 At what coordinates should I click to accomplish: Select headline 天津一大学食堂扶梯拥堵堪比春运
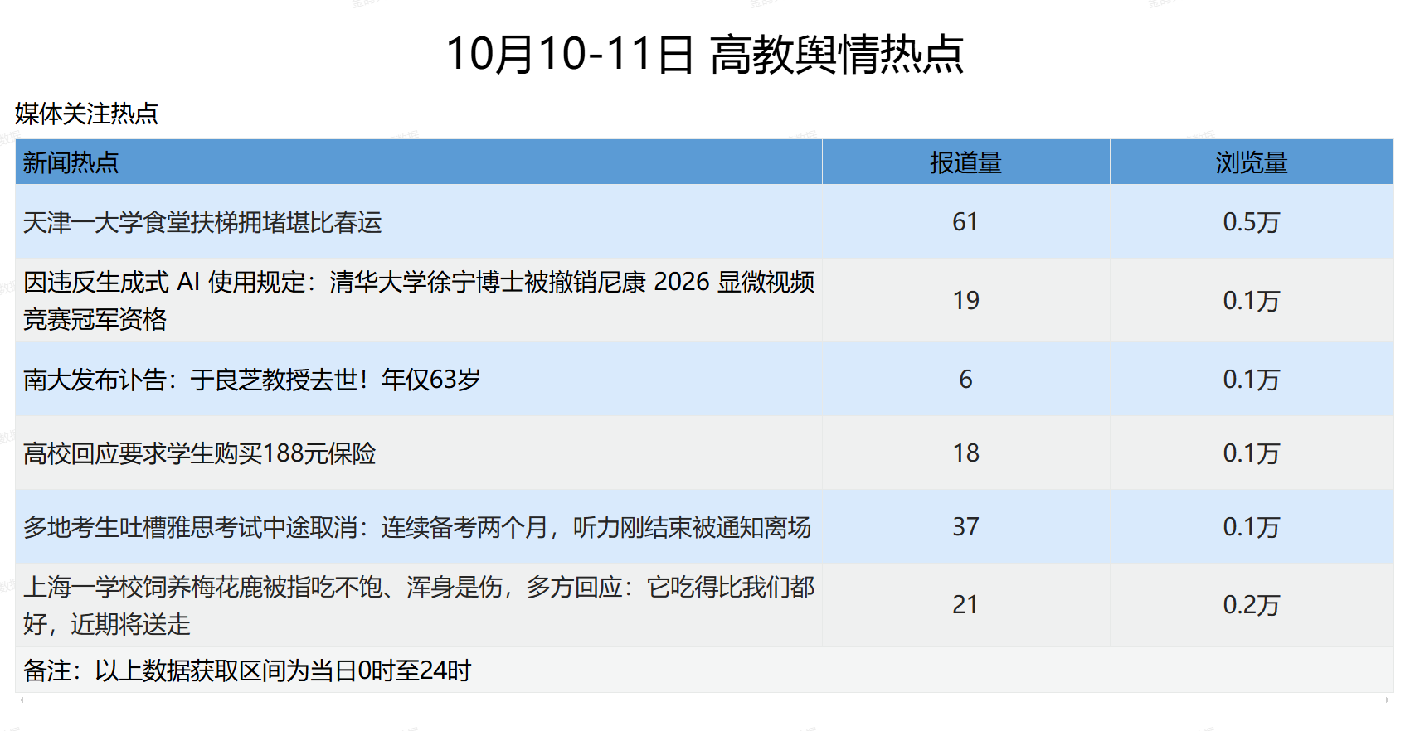pos(202,222)
